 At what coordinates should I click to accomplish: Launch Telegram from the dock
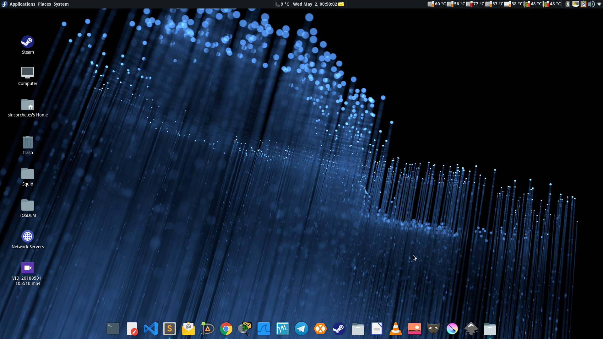coord(301,329)
